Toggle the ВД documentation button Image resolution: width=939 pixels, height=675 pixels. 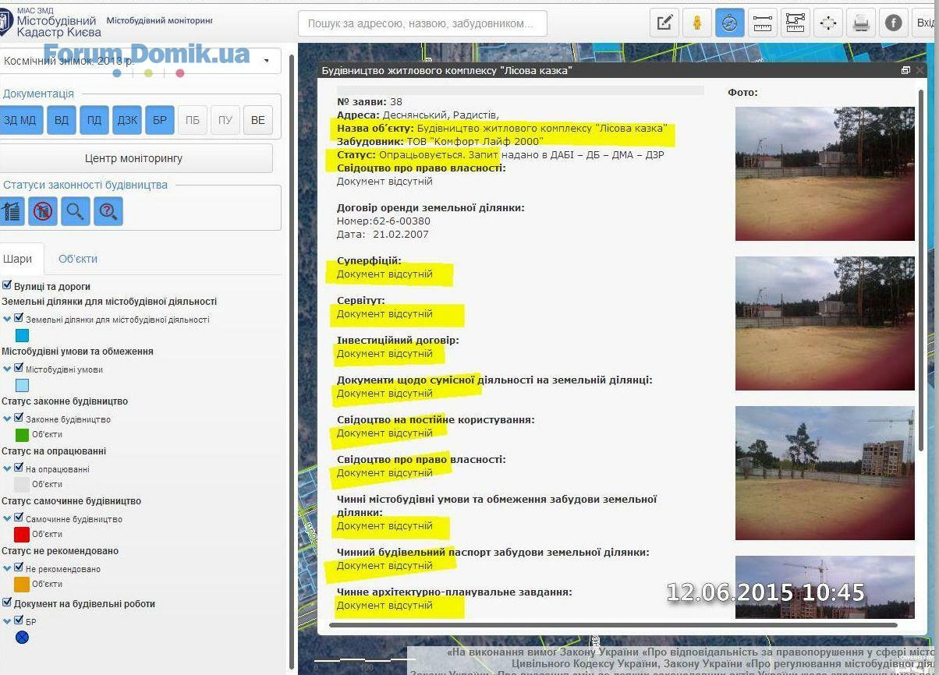click(x=62, y=120)
